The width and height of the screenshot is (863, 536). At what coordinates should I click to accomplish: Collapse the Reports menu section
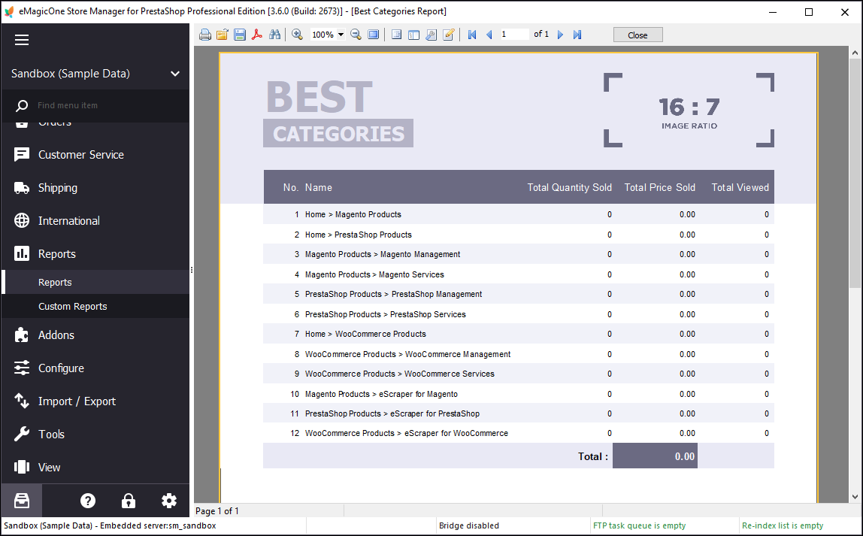(x=95, y=253)
